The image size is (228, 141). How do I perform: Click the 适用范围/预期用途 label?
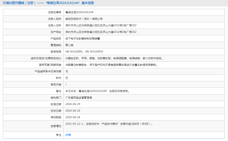pos(50,65)
